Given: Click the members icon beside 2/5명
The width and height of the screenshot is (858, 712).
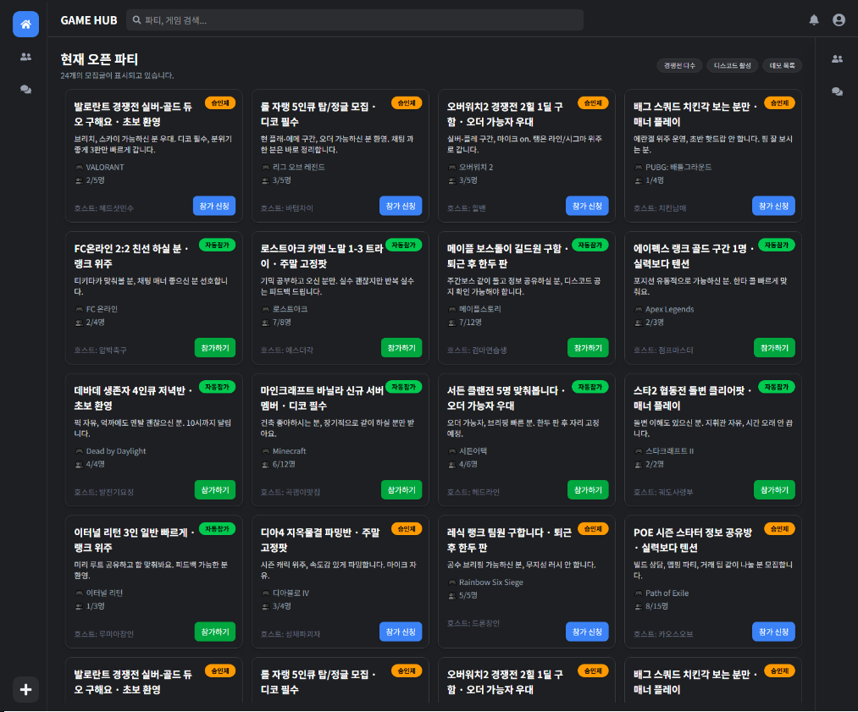Looking at the screenshot, I should (80, 180).
